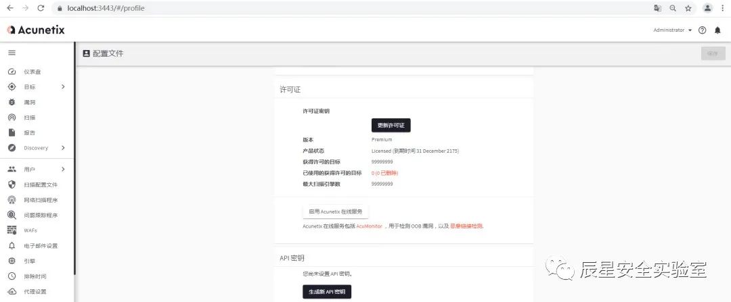Click the greyed-out save button in the header
Screen dimensions: 731x302
click(x=713, y=53)
